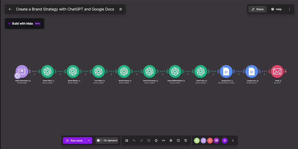Open scenario options sliders icon beside title
Image resolution: width=298 pixels, height=149 pixels.
click(x=121, y=9)
